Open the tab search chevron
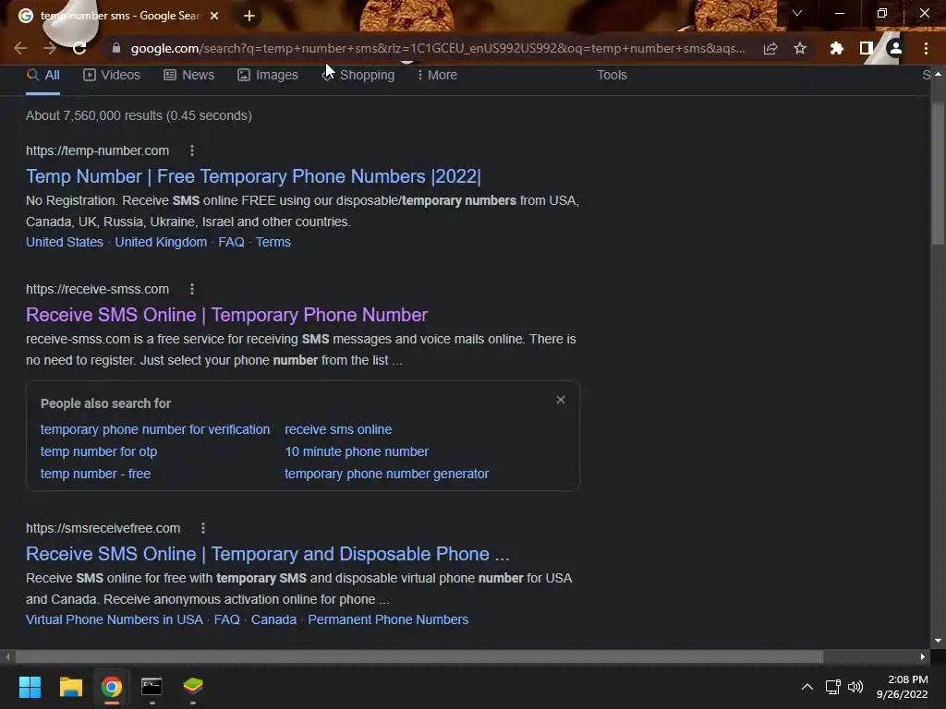The image size is (946, 709). tap(797, 13)
